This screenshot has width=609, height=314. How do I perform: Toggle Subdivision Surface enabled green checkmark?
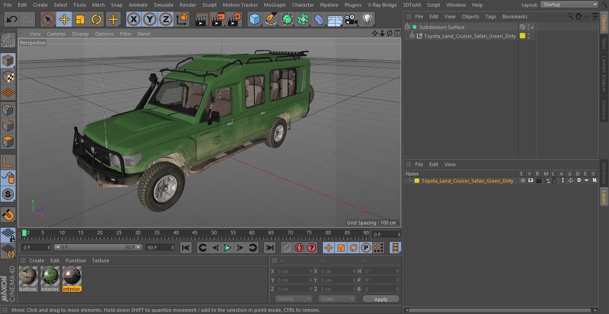(x=532, y=27)
